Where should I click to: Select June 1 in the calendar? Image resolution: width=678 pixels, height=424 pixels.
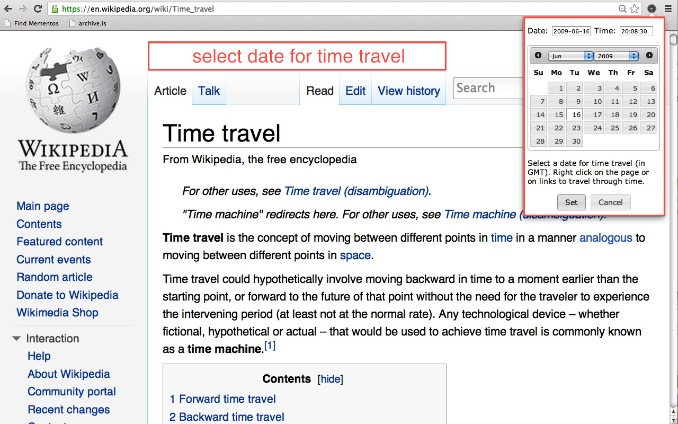tap(556, 88)
